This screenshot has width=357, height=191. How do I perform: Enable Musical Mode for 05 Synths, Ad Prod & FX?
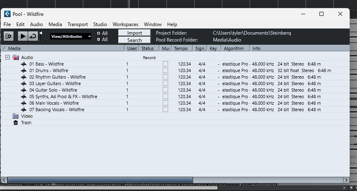[x=166, y=97]
